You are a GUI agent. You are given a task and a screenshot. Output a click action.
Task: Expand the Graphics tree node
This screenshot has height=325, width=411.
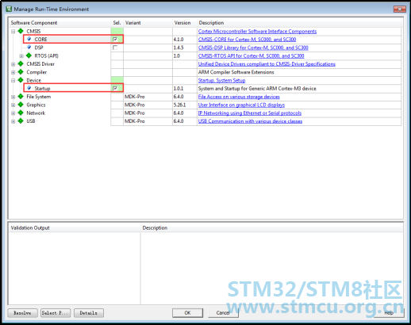tap(13, 105)
